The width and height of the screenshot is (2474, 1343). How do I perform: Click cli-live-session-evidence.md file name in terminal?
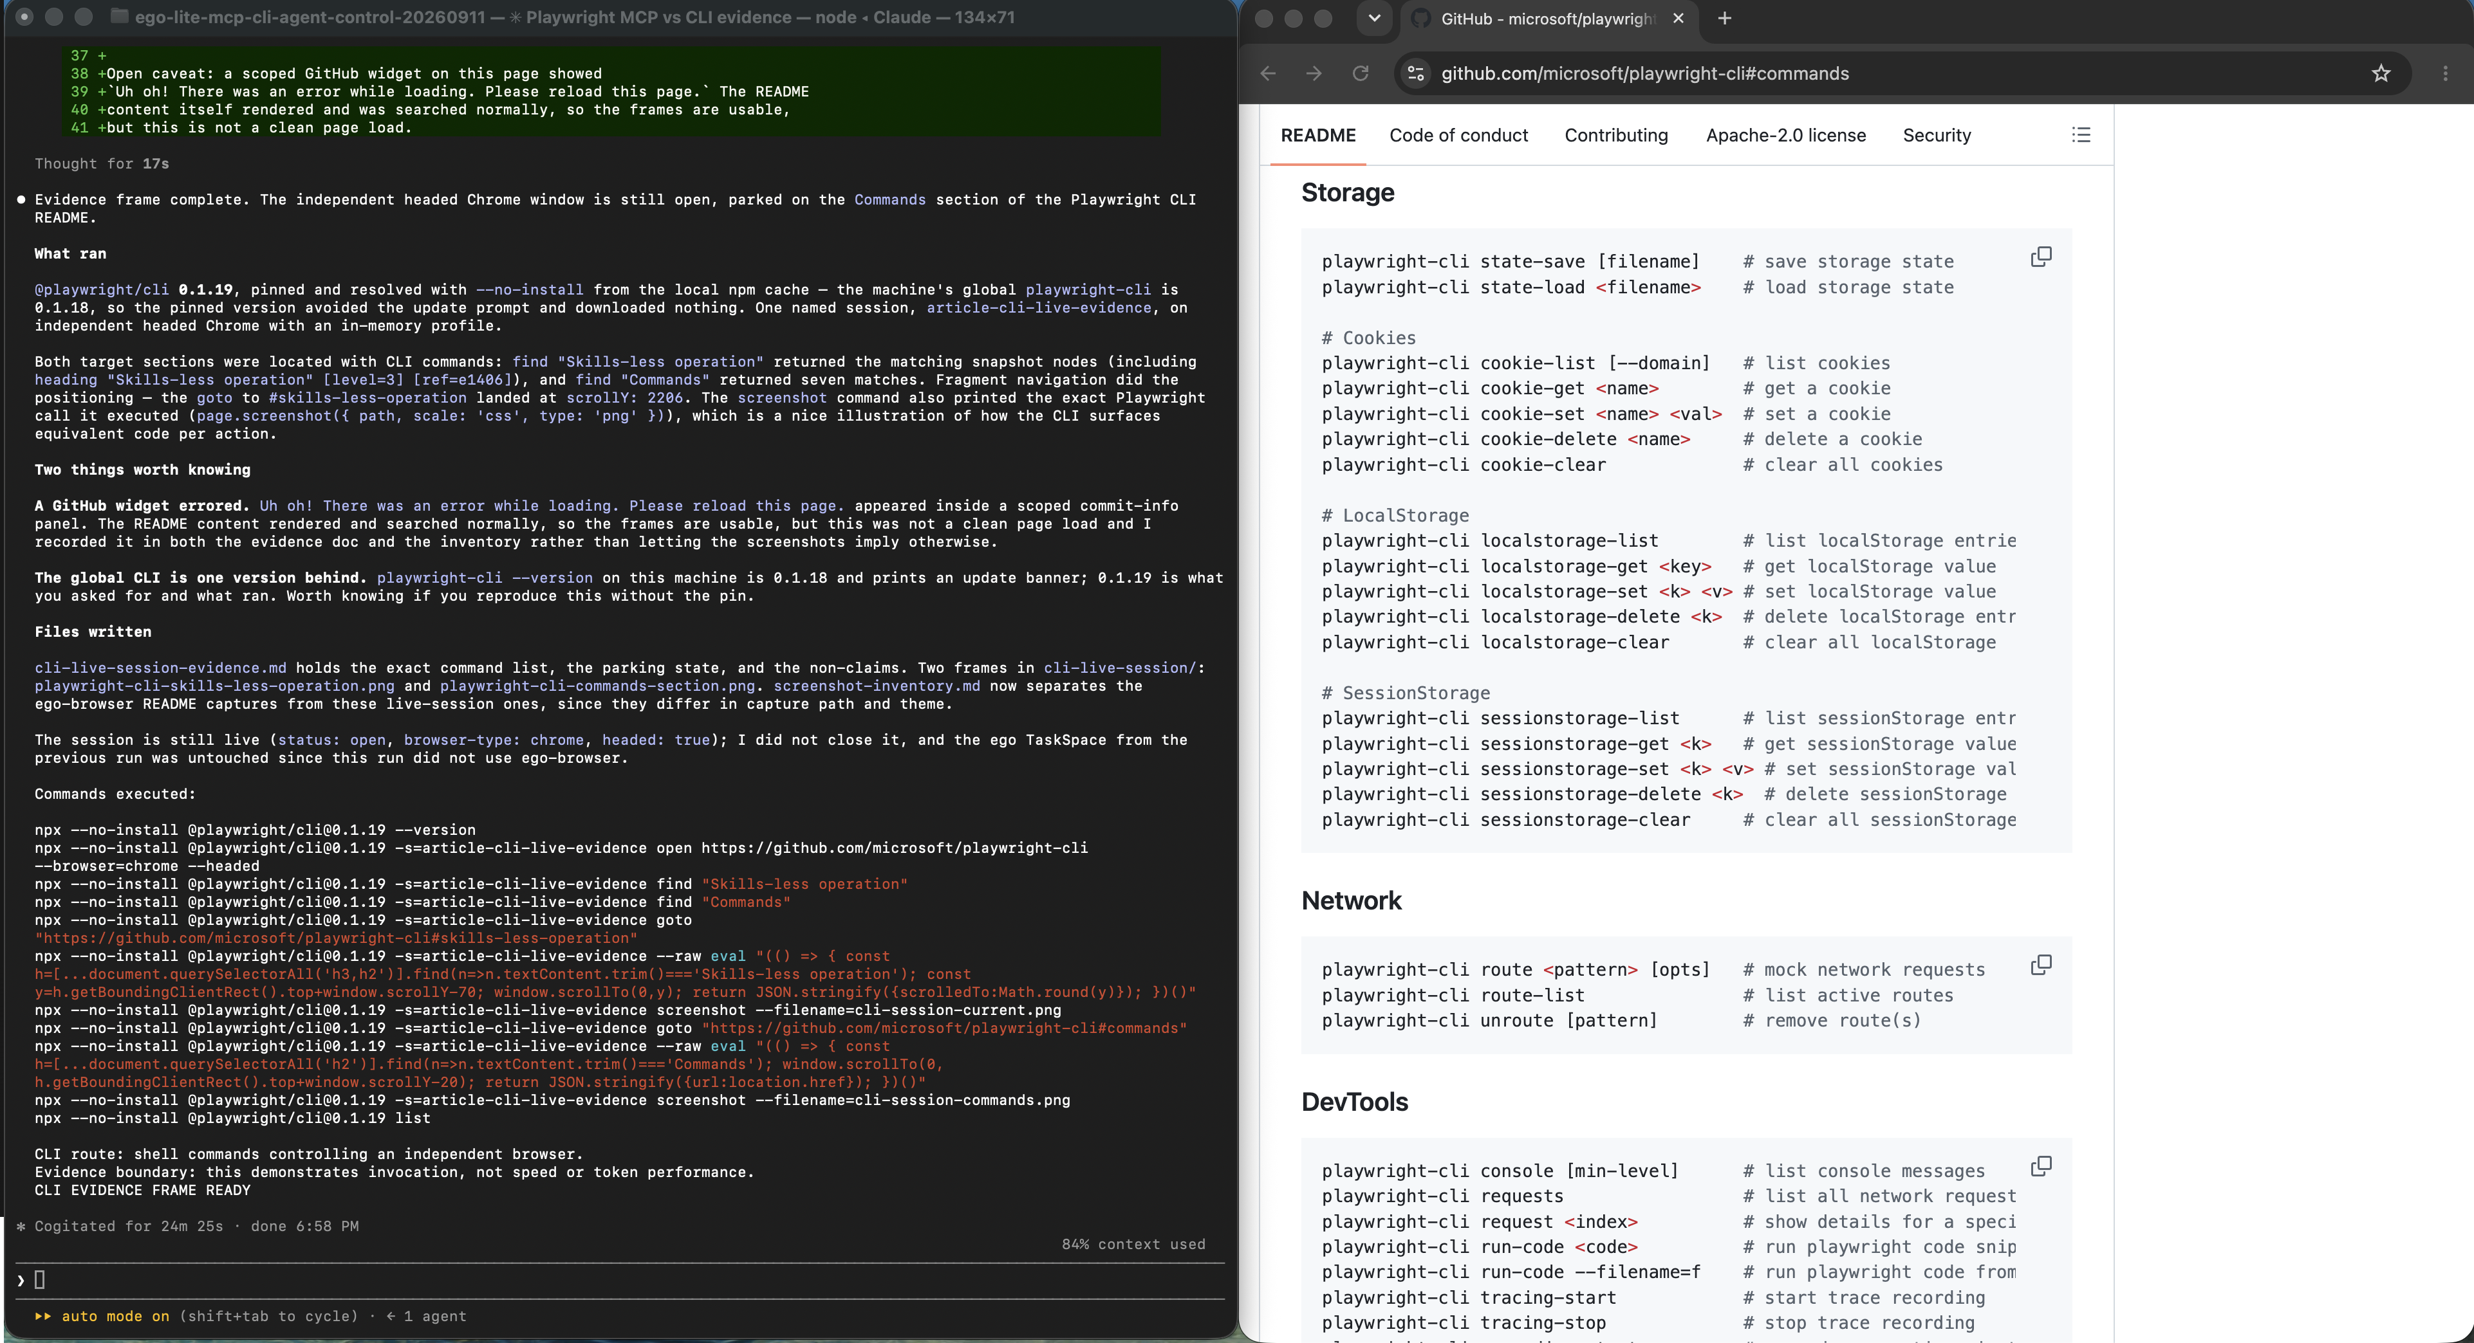click(160, 668)
